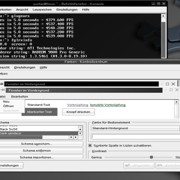Click pin icon on Vordergrund preview titlebar

pos(2,90)
